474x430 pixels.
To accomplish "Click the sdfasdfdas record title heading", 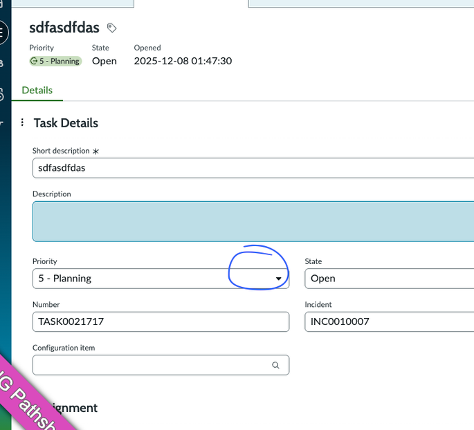I will tap(64, 28).
